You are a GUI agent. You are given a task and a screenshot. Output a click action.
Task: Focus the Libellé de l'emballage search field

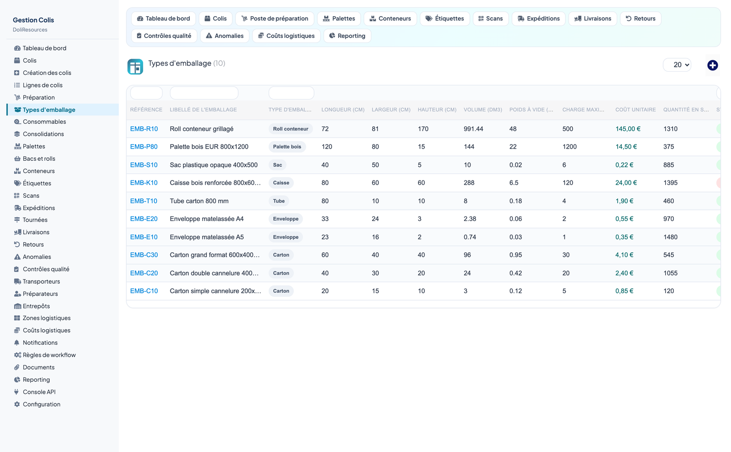coord(204,93)
